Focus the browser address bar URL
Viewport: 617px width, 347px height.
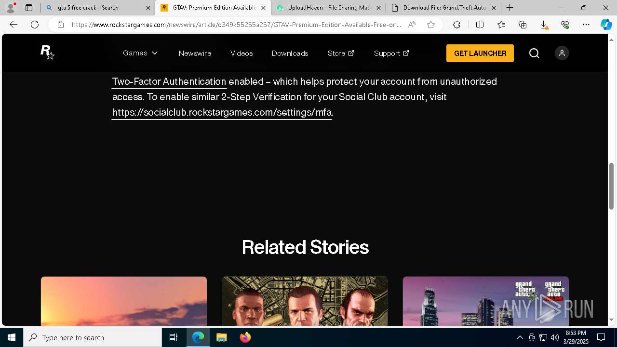(236, 25)
